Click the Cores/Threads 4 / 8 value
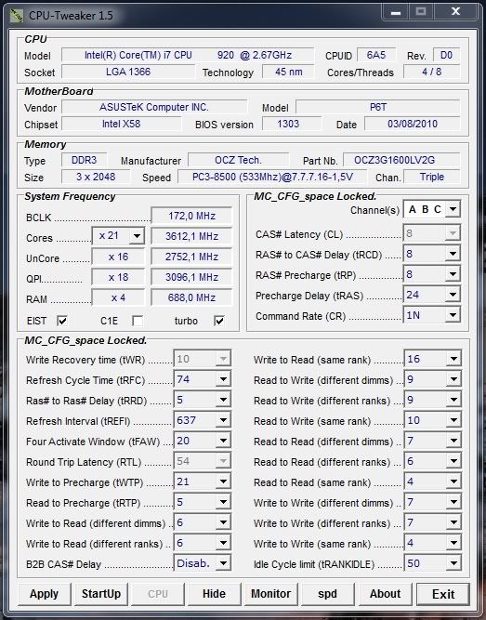 point(432,72)
